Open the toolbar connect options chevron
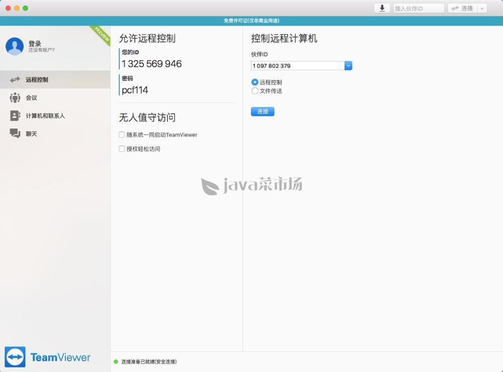This screenshot has width=503, height=372. pyautogui.click(x=481, y=8)
